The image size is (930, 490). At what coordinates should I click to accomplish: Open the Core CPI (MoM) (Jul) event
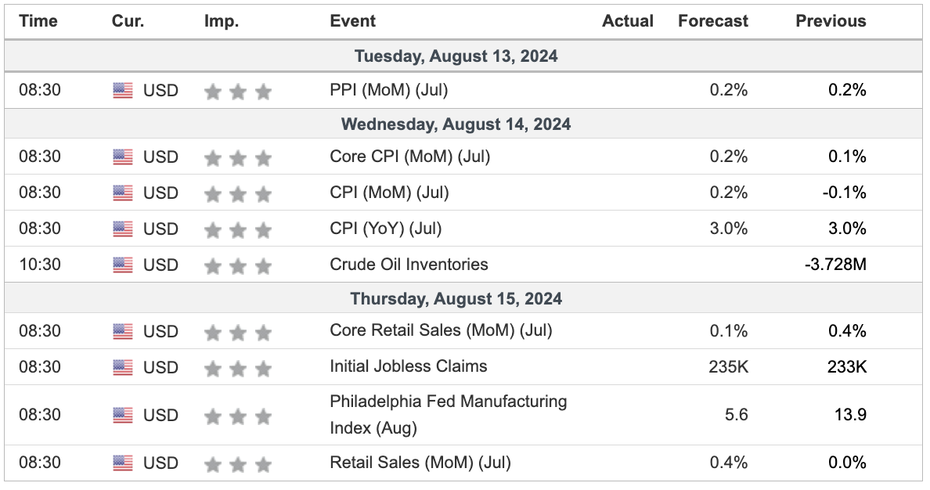pyautogui.click(x=410, y=157)
